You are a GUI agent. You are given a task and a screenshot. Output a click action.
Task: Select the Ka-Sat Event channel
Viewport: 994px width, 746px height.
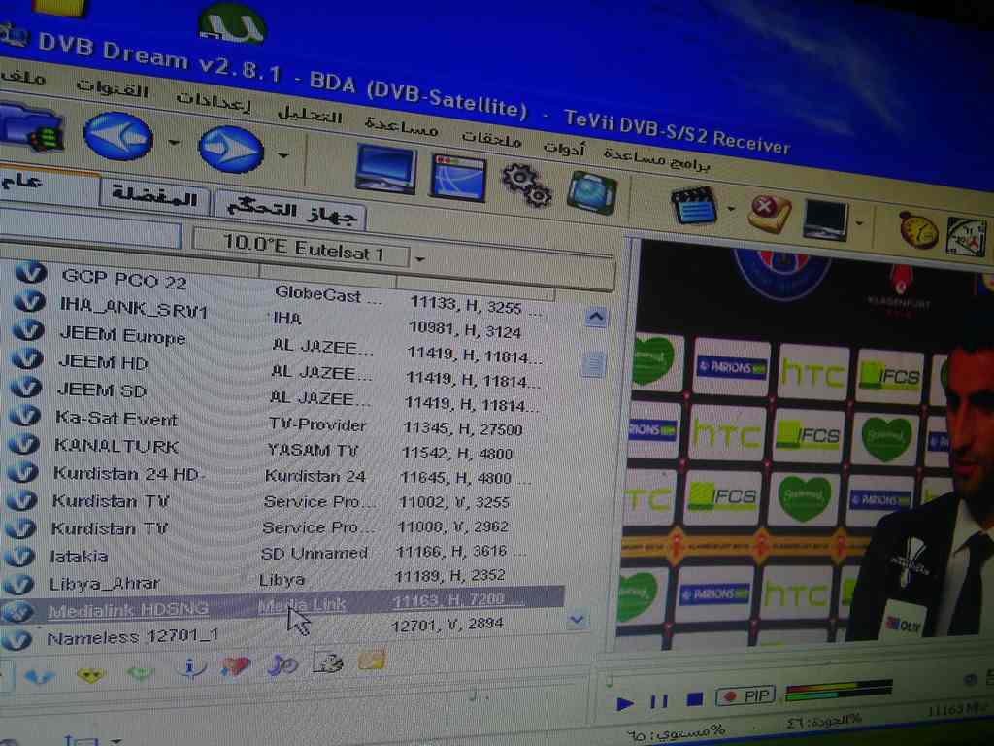tap(116, 419)
